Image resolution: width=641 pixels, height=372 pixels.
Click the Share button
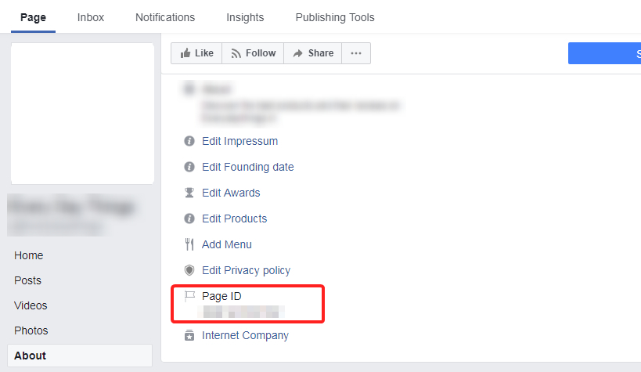coord(313,53)
